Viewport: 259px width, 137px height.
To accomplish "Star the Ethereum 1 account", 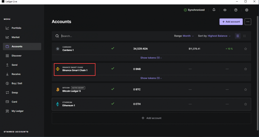I will coord(246,104).
